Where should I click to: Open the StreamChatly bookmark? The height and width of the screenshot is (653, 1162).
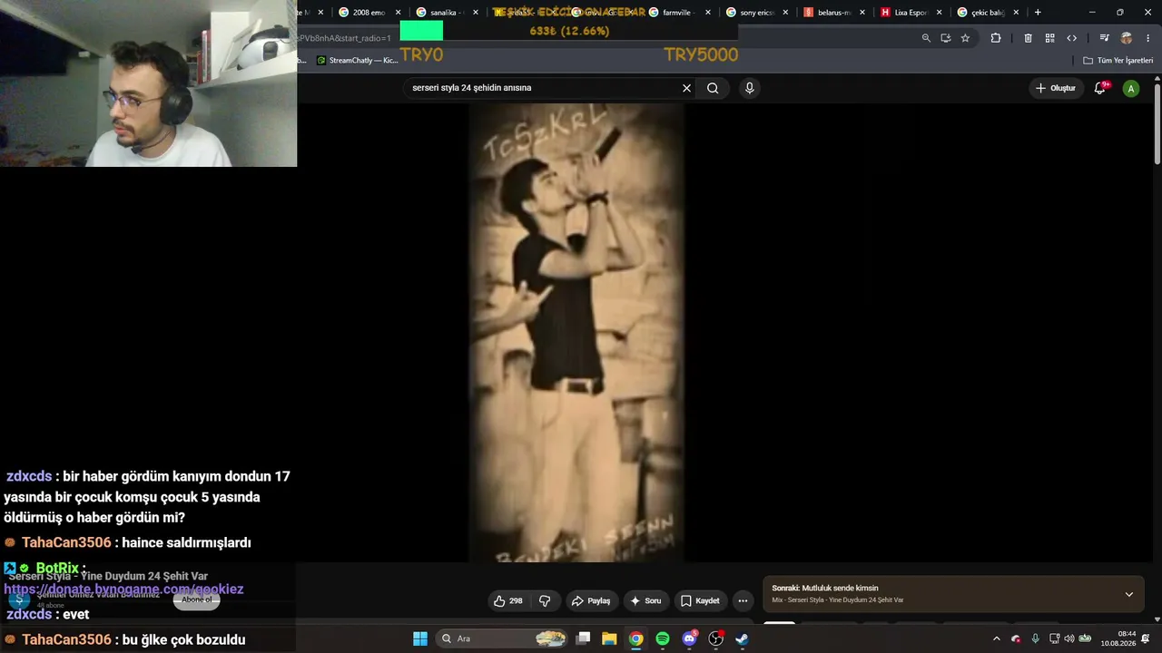[x=357, y=61]
